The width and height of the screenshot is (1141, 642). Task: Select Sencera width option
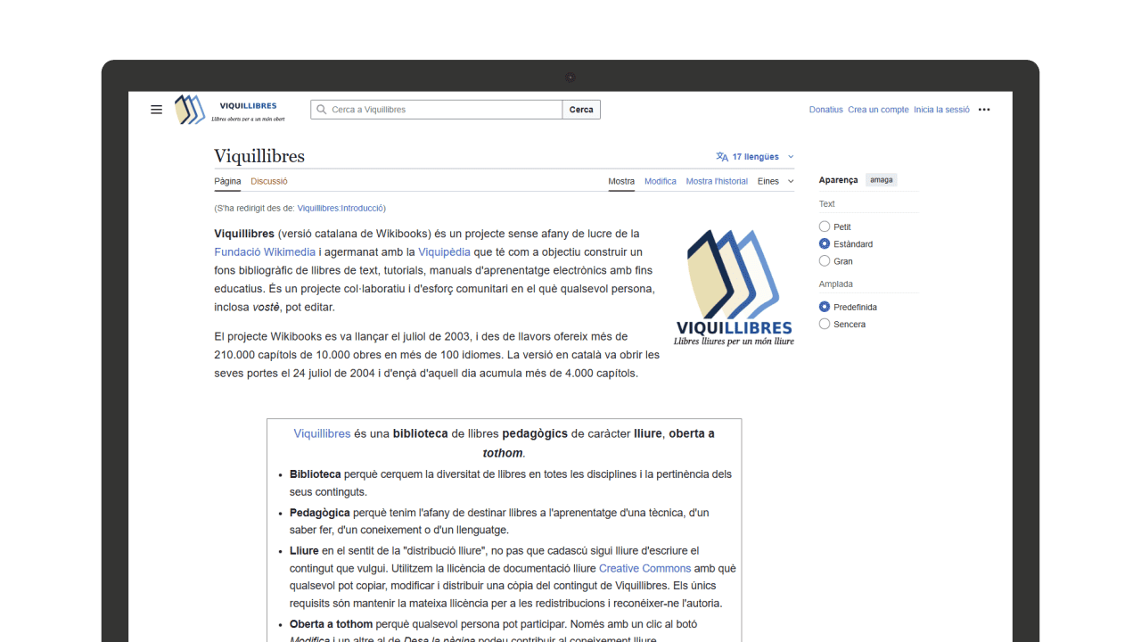pos(825,324)
